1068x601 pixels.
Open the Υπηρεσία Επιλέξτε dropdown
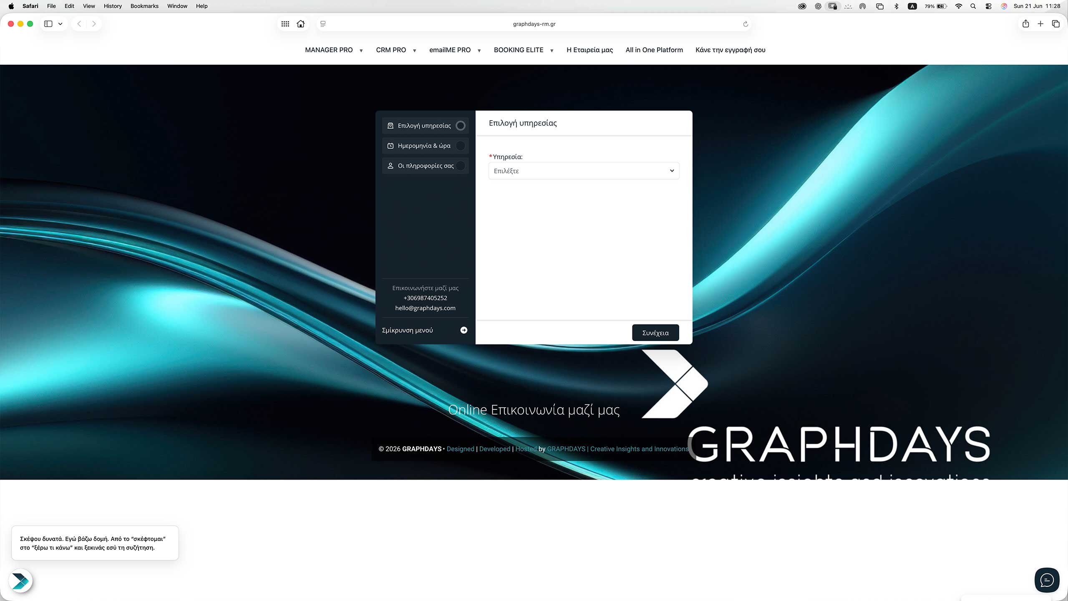point(584,171)
